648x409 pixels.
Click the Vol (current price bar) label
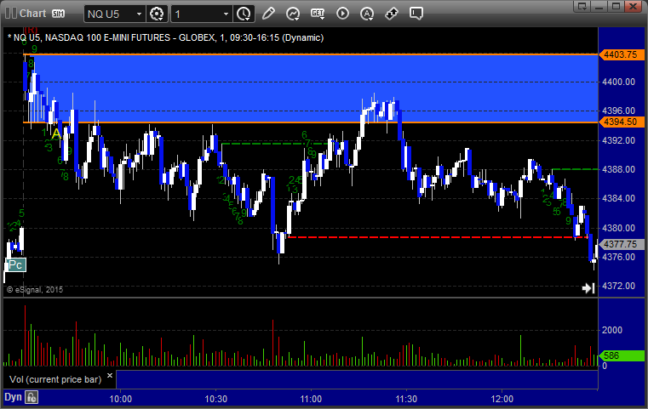[55, 379]
